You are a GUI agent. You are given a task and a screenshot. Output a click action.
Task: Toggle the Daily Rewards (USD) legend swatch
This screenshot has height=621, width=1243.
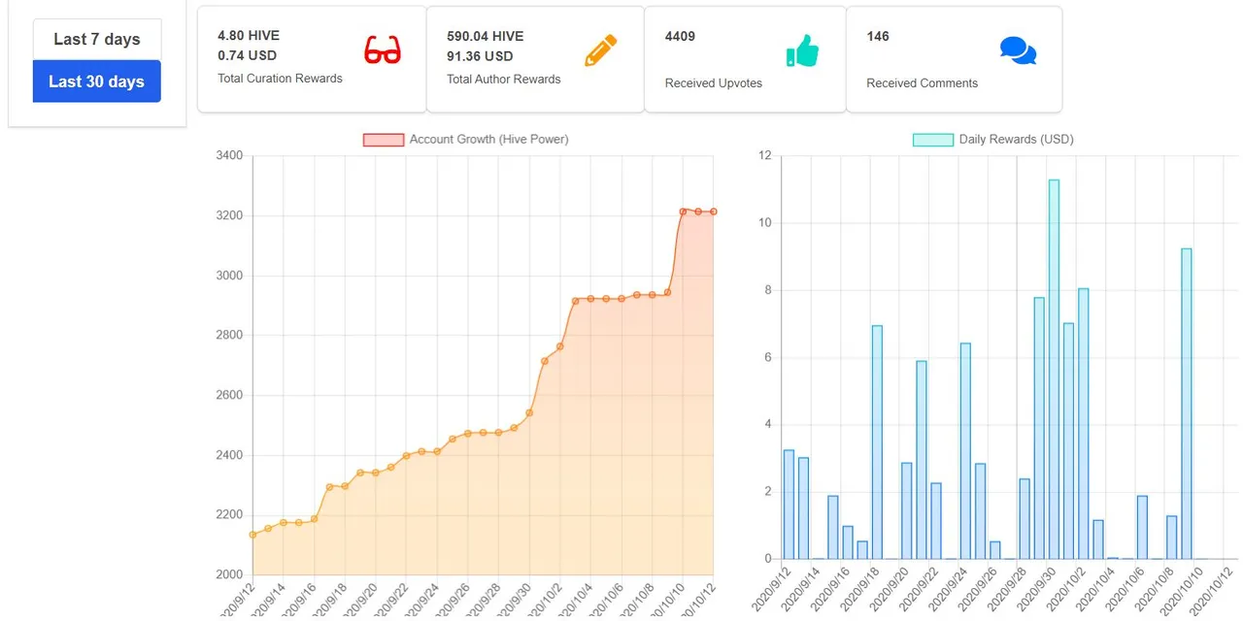[x=932, y=140]
